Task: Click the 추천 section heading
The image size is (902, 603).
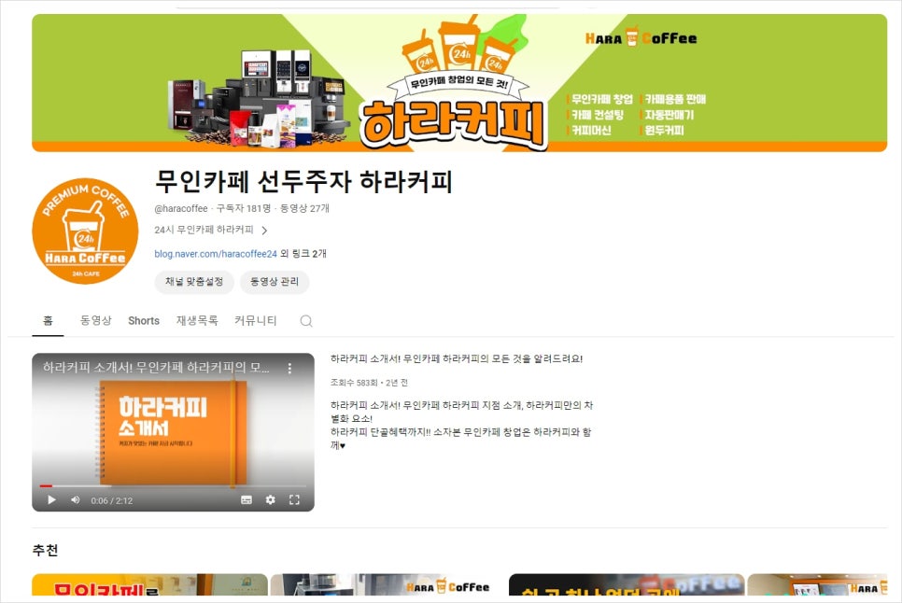Action: point(45,550)
